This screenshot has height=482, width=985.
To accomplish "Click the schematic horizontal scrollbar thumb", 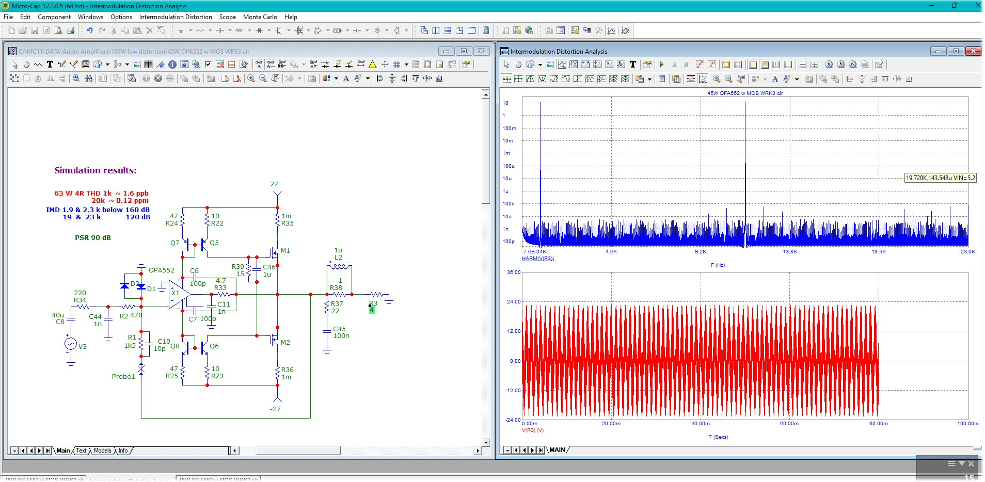I will (x=298, y=451).
